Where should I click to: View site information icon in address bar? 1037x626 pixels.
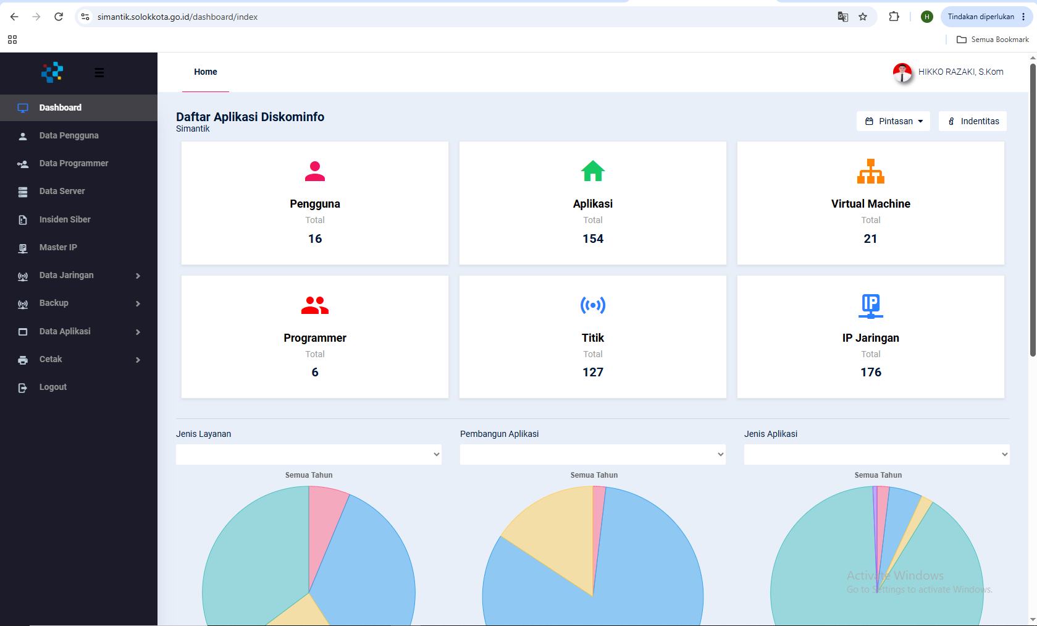pos(85,17)
